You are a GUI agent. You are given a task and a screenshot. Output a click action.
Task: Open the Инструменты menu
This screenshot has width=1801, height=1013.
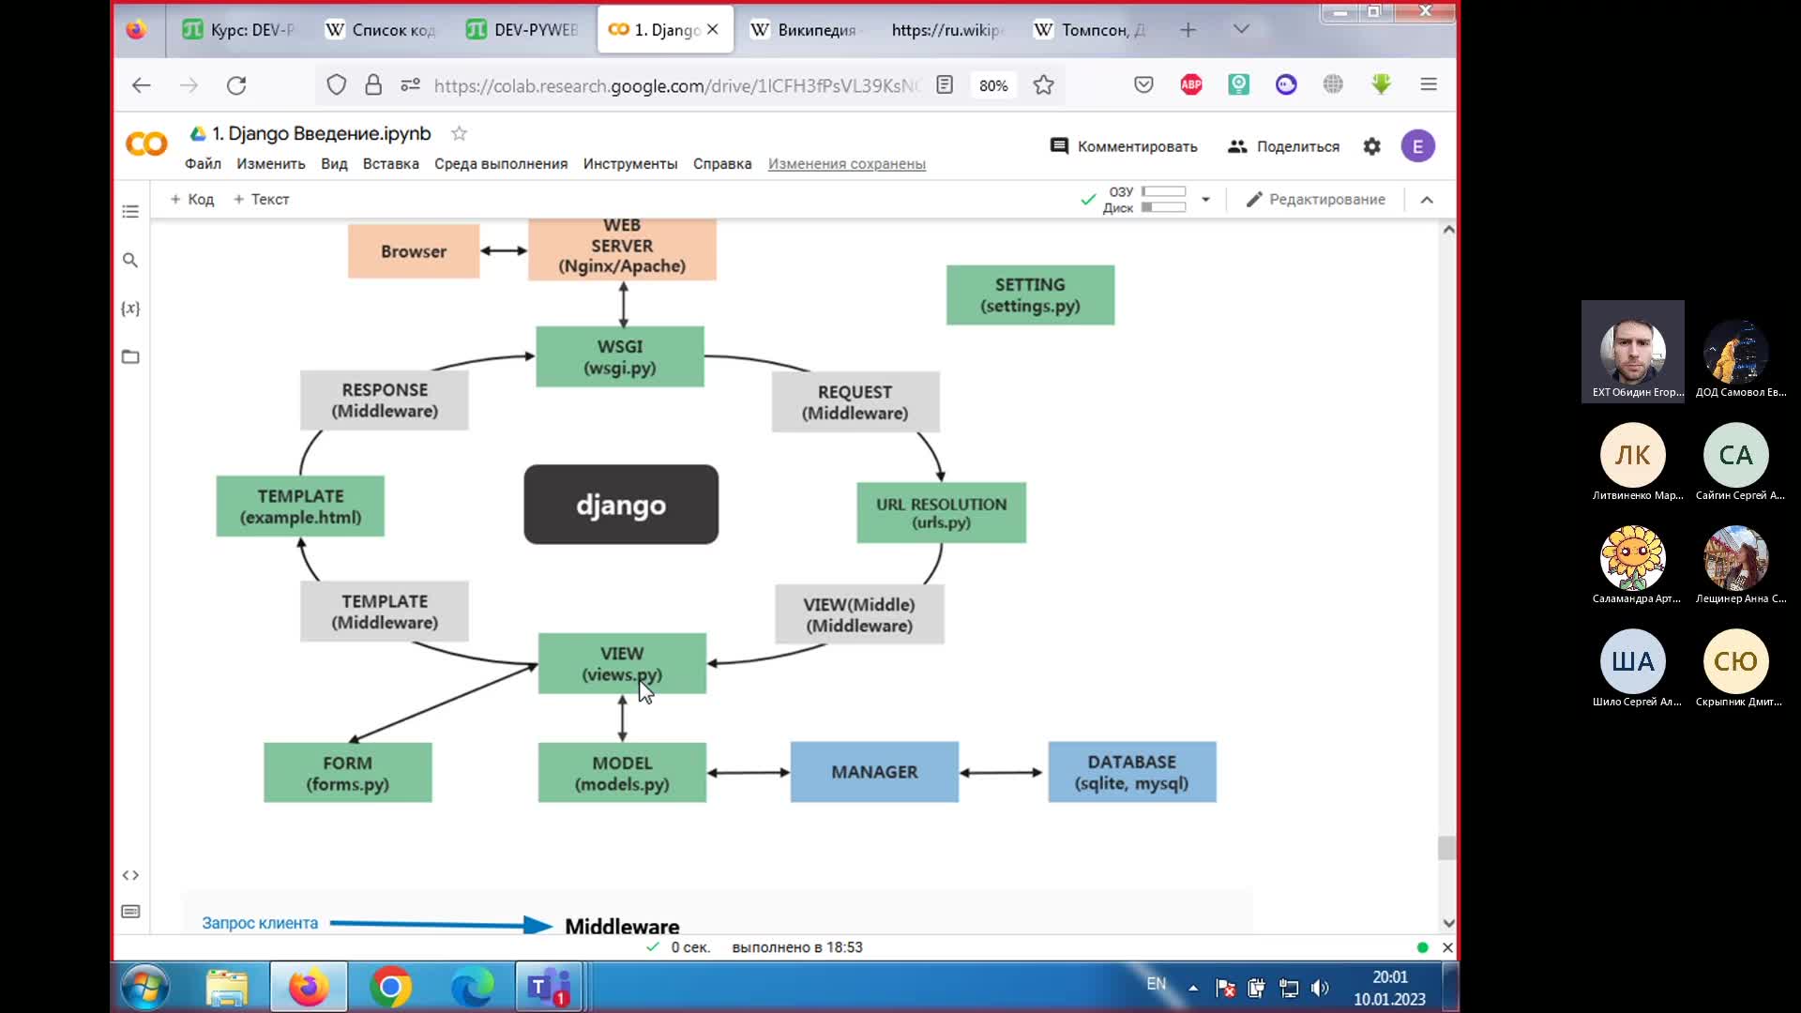[x=630, y=163]
